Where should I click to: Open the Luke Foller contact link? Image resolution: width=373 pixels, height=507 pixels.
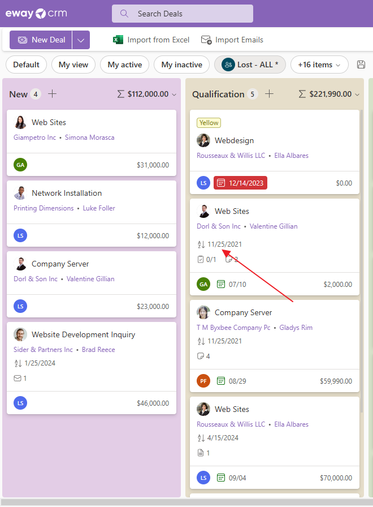click(x=99, y=208)
